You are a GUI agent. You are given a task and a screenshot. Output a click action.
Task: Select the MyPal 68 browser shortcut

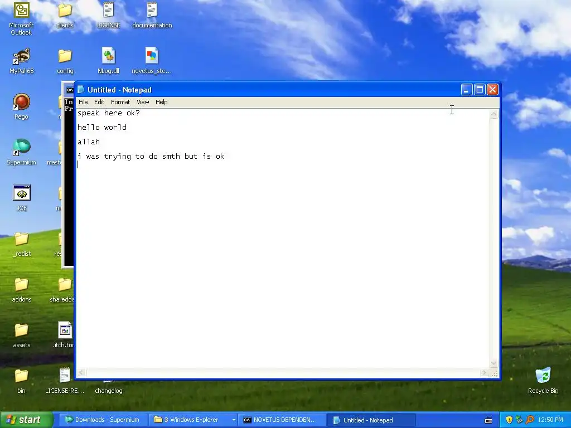pos(22,61)
